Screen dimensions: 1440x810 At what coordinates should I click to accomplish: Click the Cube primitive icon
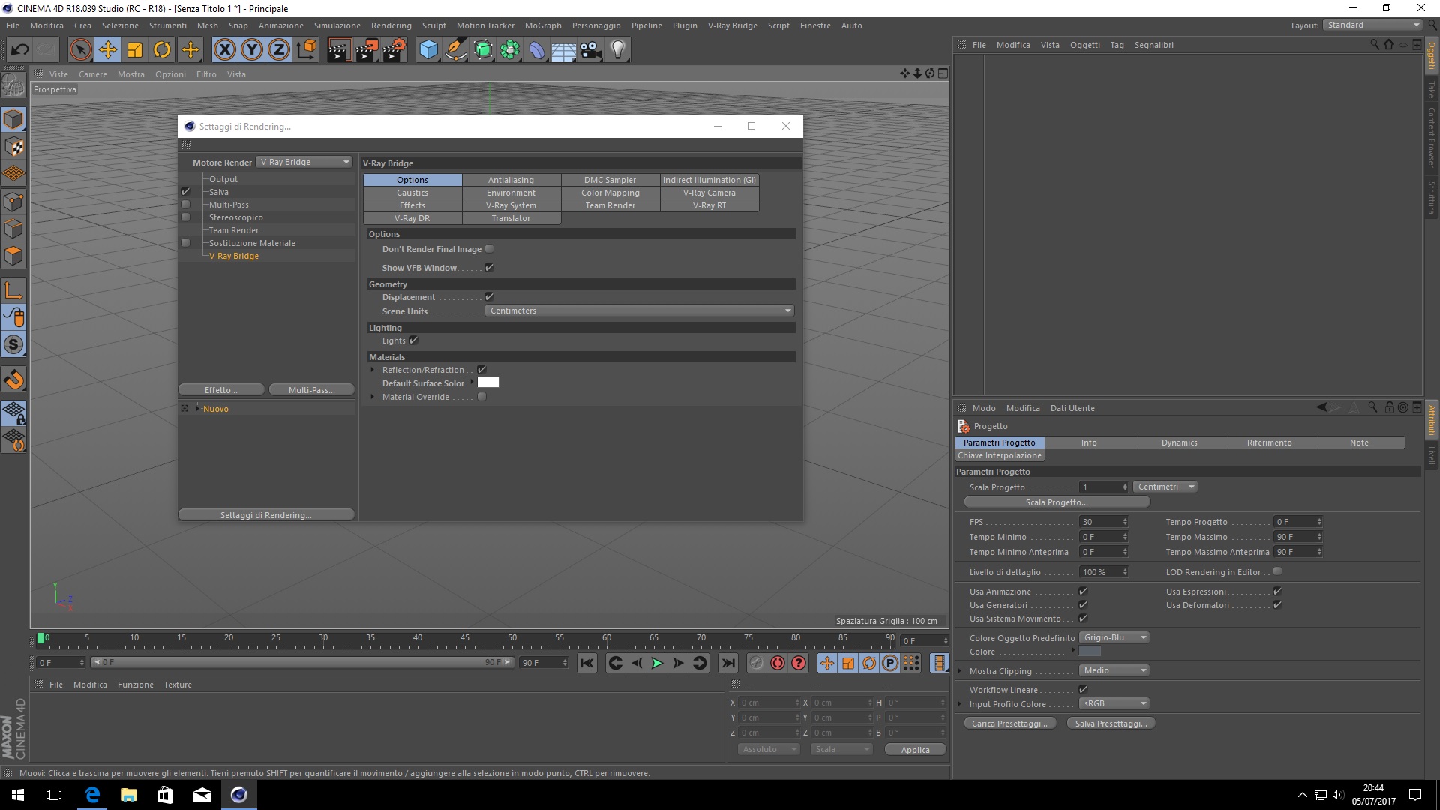(428, 50)
